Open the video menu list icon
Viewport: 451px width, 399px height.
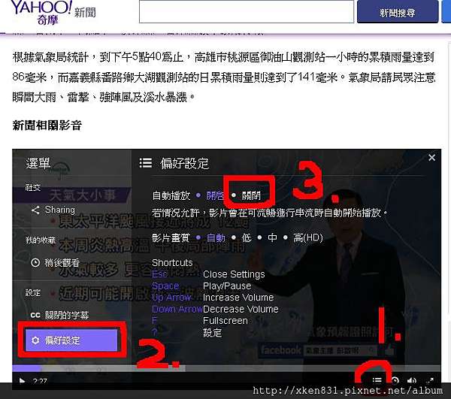point(377,381)
